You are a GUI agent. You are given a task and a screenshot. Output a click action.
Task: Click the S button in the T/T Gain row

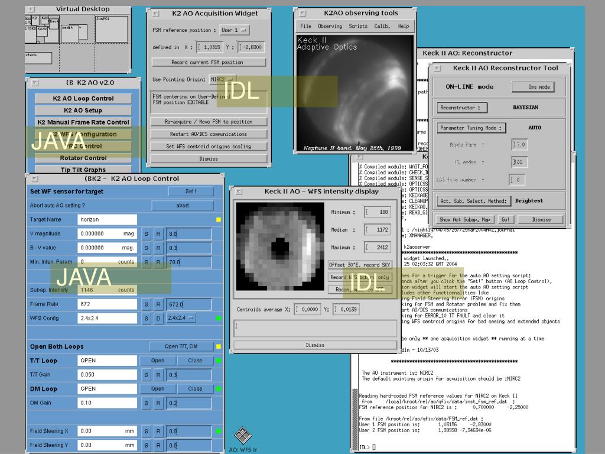pos(147,375)
